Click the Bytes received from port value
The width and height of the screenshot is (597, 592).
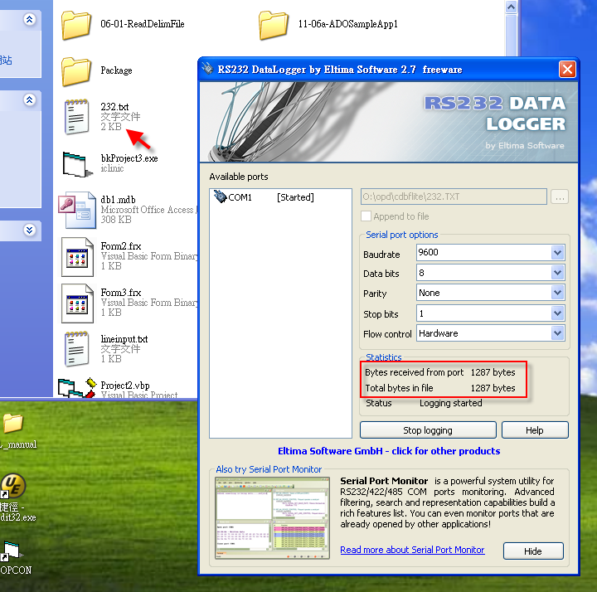click(x=493, y=372)
